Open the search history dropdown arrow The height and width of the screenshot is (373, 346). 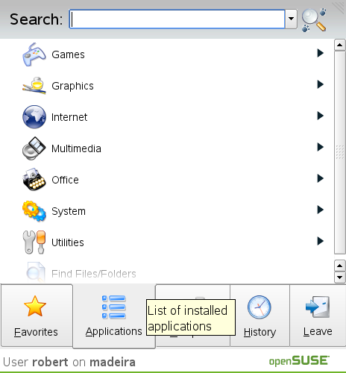coord(291,19)
